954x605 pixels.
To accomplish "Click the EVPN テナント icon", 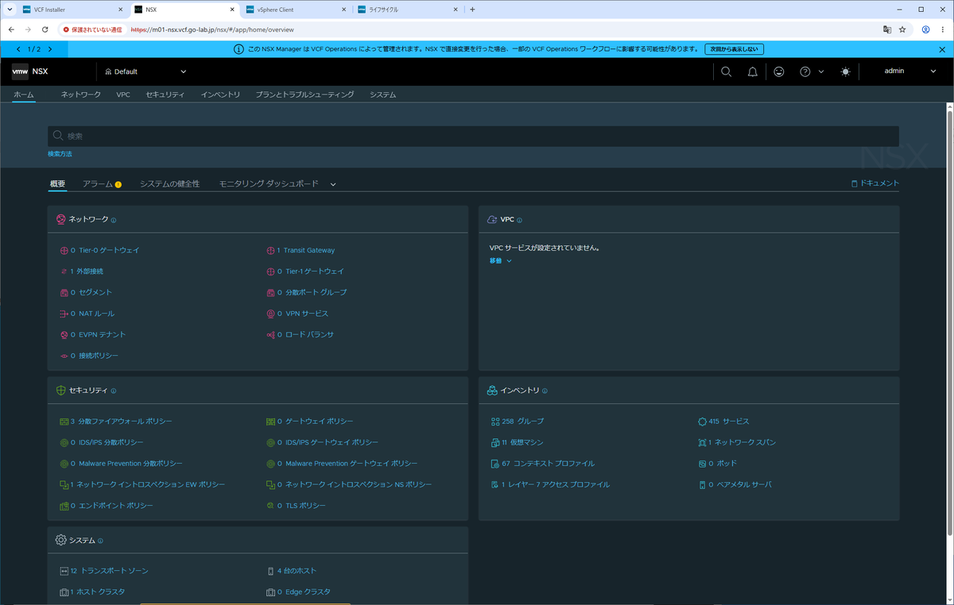I will 64,335.
